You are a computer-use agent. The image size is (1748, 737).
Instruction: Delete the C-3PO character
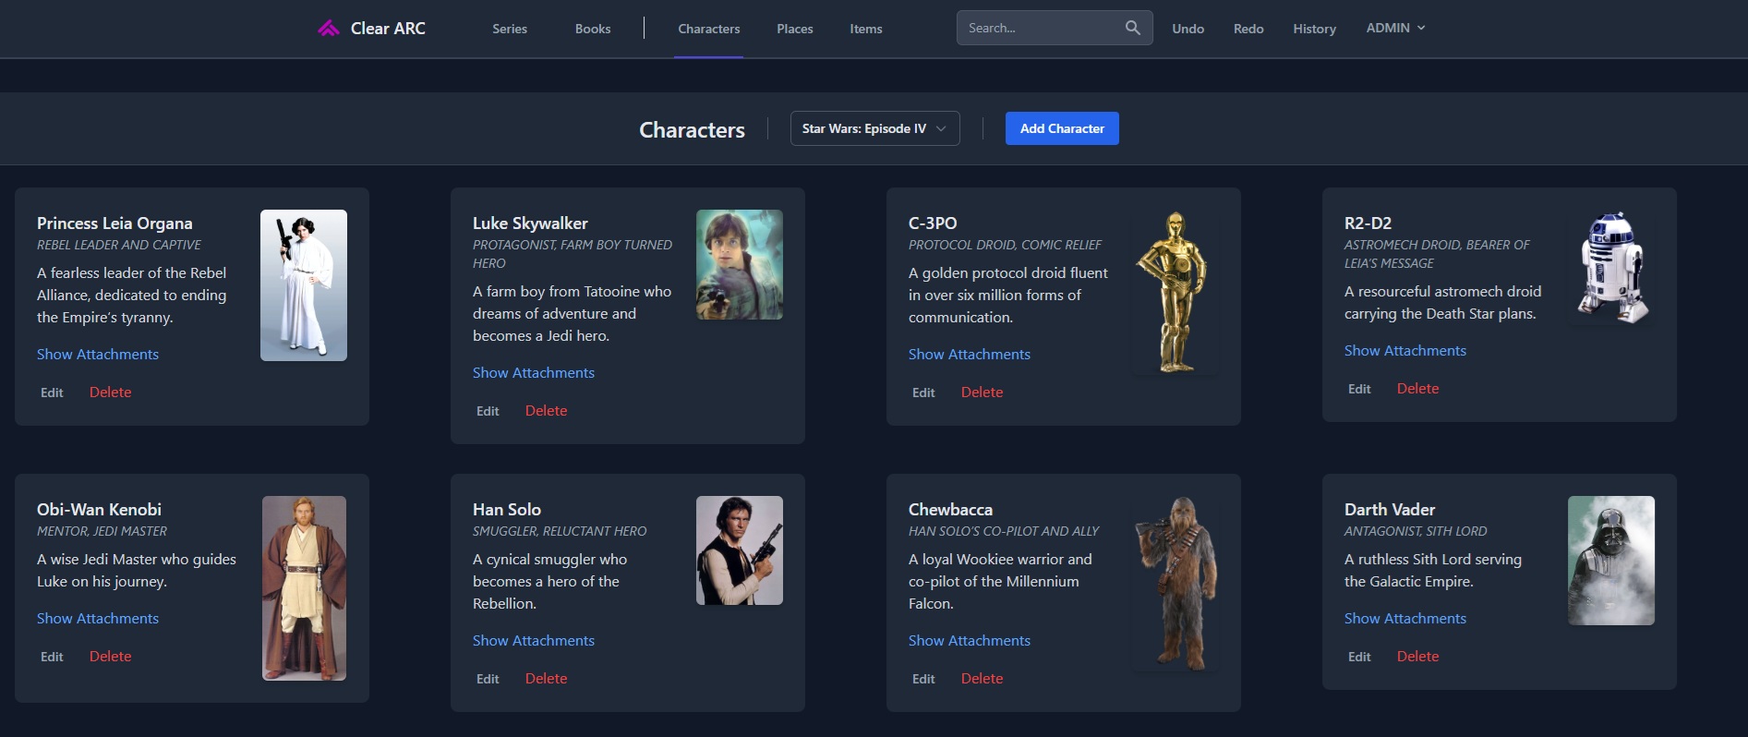982,393
